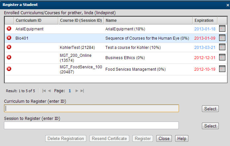Click expiration date link 2013-01-18

point(205,29)
